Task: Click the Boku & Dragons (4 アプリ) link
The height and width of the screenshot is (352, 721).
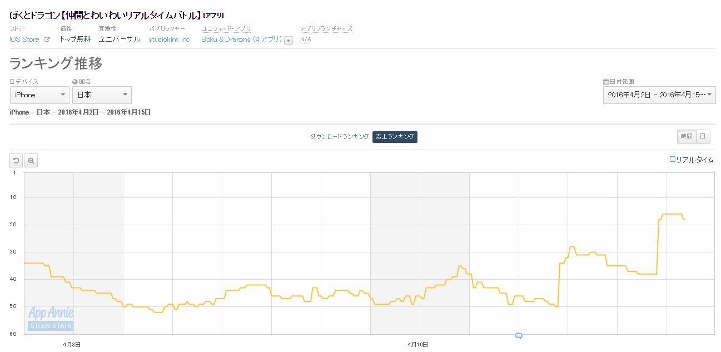Action: pyautogui.click(x=241, y=39)
